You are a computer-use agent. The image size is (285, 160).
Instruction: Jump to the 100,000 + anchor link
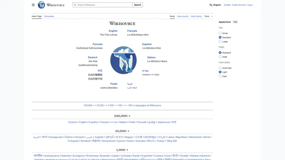(89, 105)
